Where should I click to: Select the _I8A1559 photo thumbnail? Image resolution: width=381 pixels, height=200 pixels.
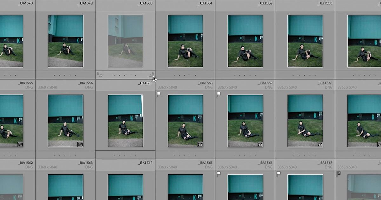pos(245,121)
